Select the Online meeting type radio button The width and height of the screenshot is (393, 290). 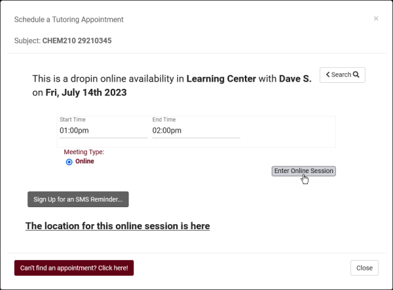click(x=69, y=162)
